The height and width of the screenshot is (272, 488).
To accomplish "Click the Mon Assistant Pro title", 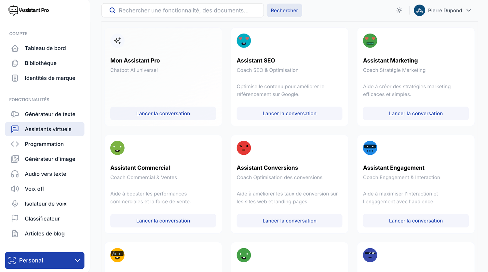I will pos(135,61).
